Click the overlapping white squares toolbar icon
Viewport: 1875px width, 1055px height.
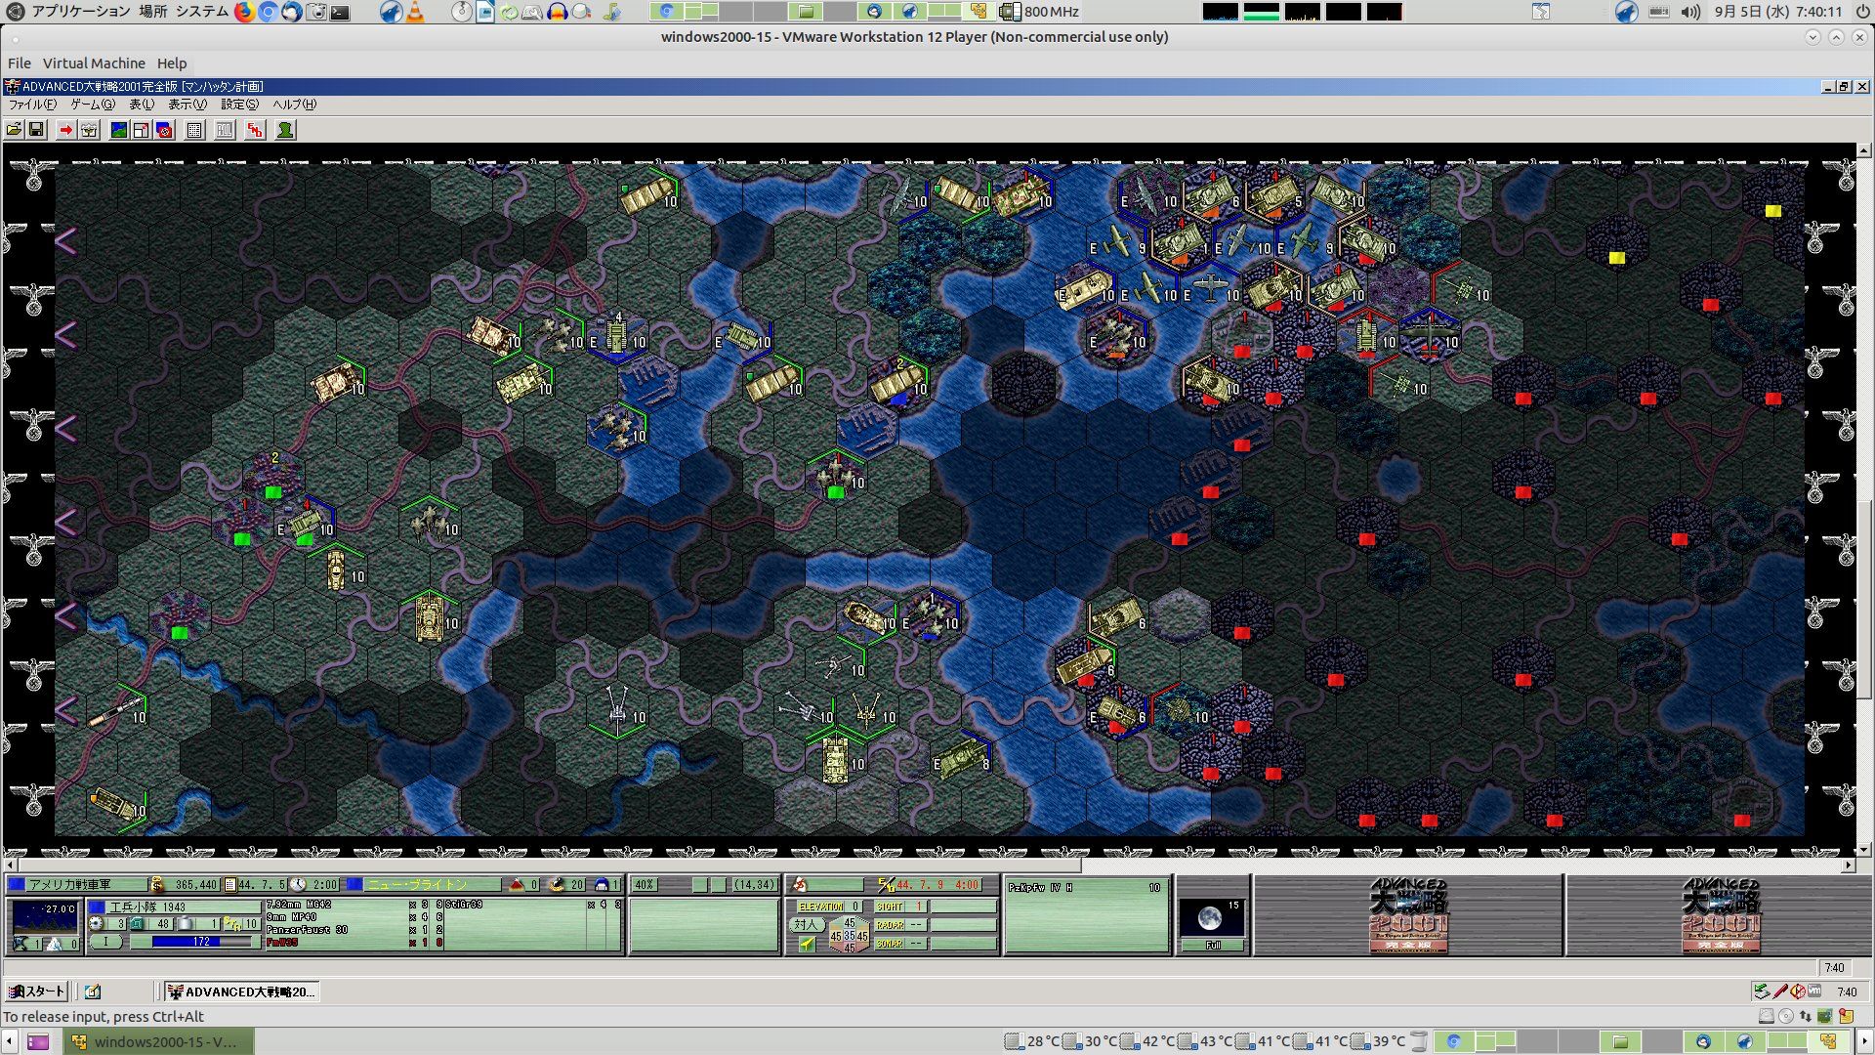pyautogui.click(x=142, y=130)
